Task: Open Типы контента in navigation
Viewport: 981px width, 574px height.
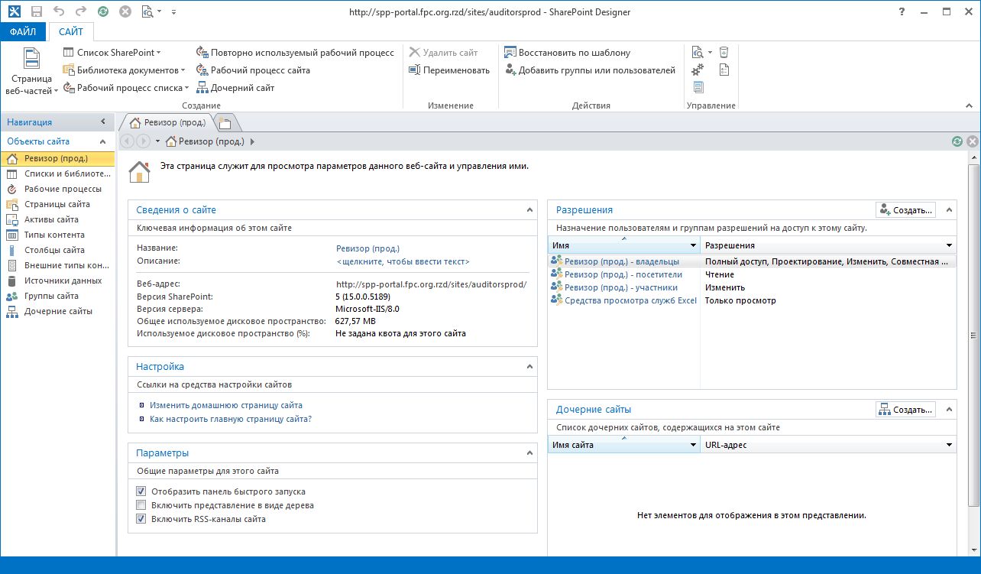Action: coord(57,235)
